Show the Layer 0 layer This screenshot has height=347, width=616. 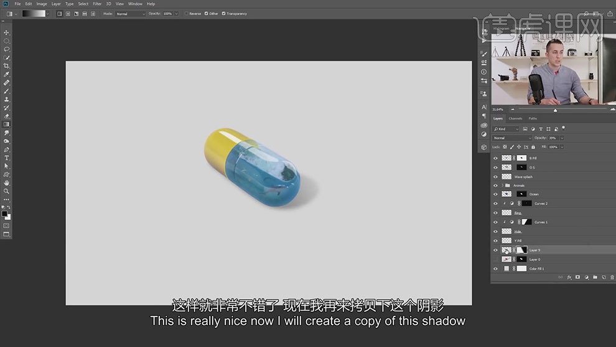495,260
